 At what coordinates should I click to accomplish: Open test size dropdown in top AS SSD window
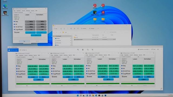[31, 13]
